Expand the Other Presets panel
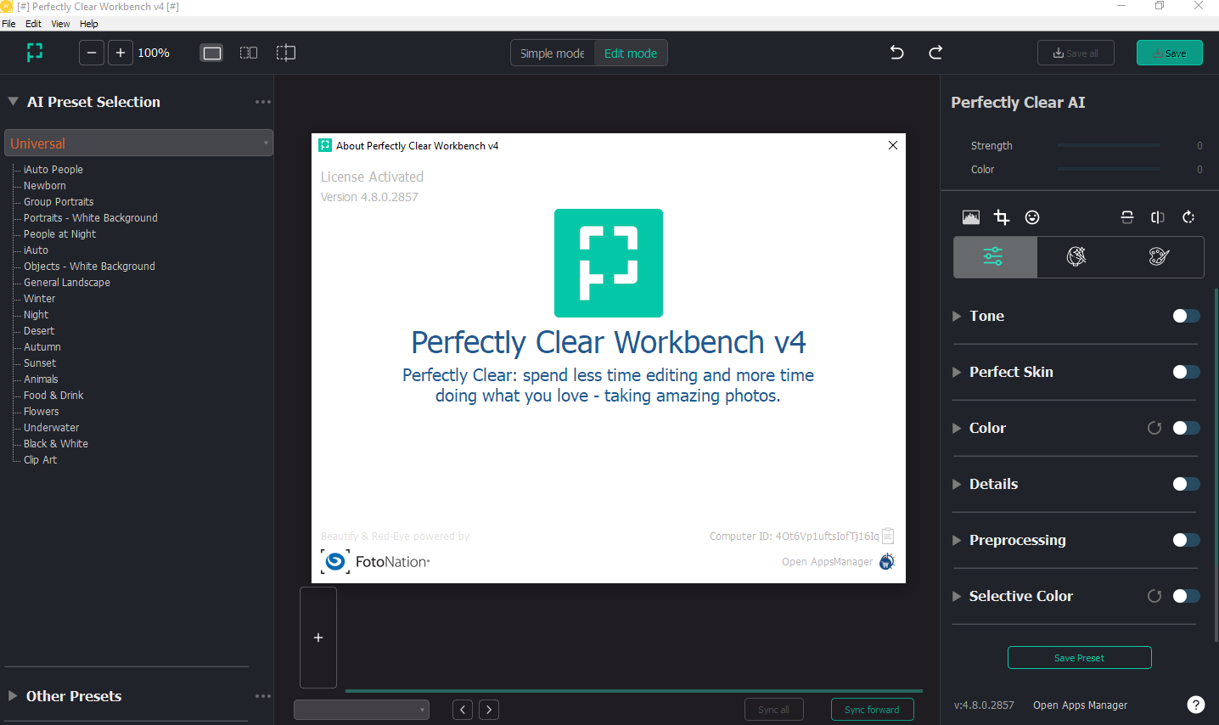 (13, 695)
